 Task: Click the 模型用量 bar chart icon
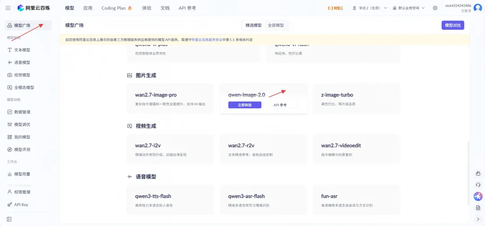pyautogui.click(x=9, y=174)
